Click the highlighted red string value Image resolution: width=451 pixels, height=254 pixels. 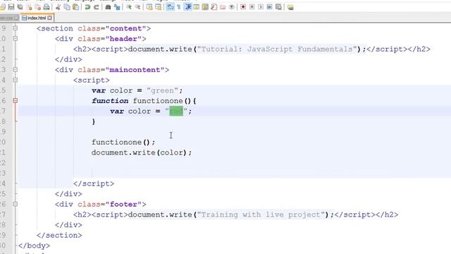point(176,111)
